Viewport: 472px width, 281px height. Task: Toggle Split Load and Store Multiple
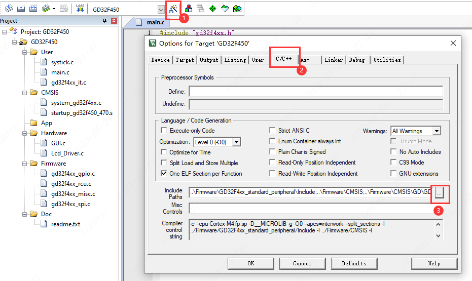point(164,163)
